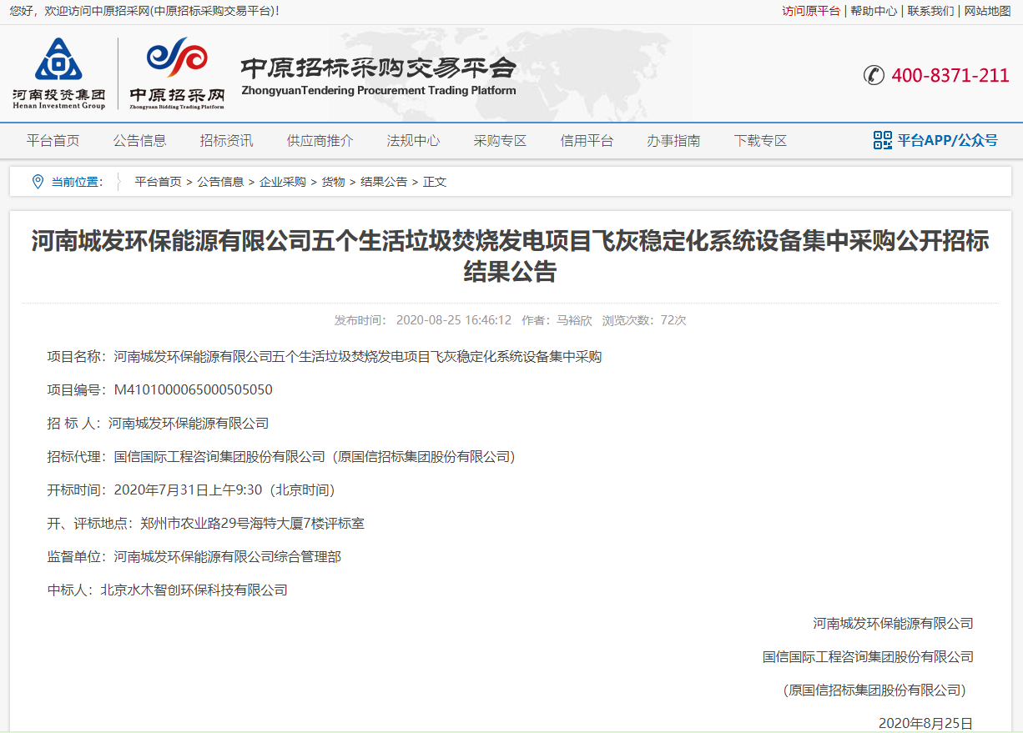Select 供应商推介 in the navigation bar
The image size is (1023, 733).
320,141
